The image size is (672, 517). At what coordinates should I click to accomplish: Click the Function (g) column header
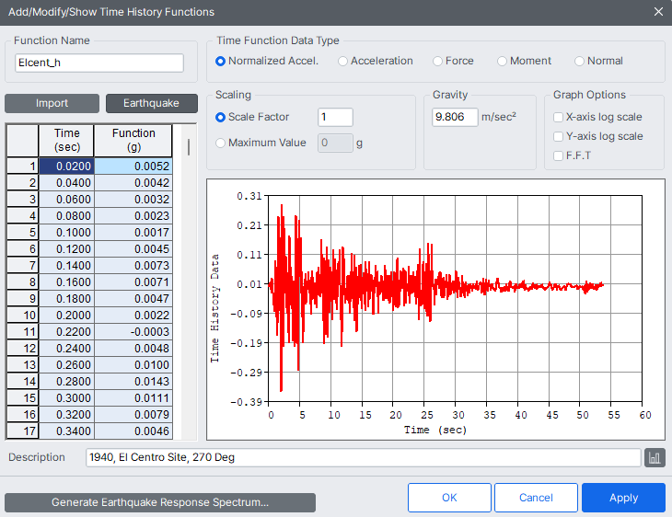pyautogui.click(x=133, y=141)
